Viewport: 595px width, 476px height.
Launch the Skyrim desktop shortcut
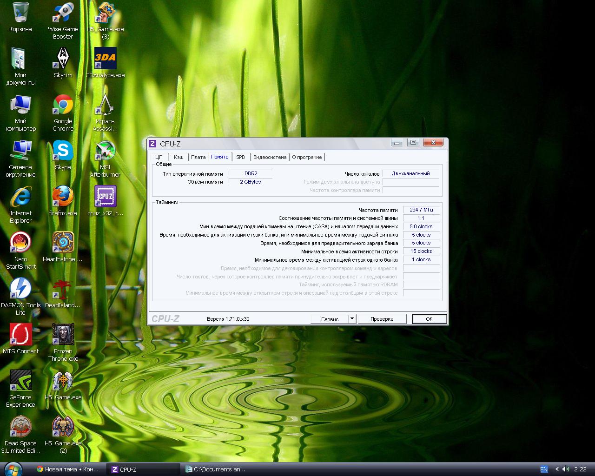(63, 63)
